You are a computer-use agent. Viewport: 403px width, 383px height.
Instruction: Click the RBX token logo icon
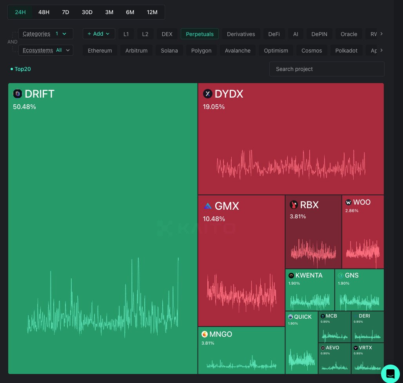[294, 205]
